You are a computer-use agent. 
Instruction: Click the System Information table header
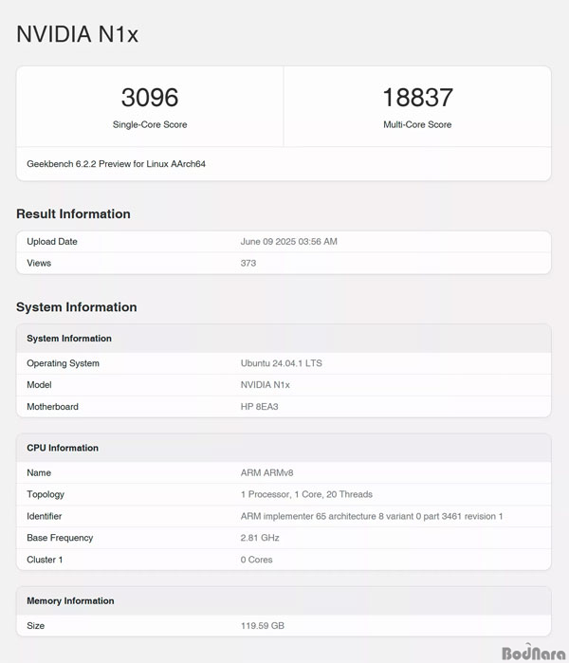[69, 339]
